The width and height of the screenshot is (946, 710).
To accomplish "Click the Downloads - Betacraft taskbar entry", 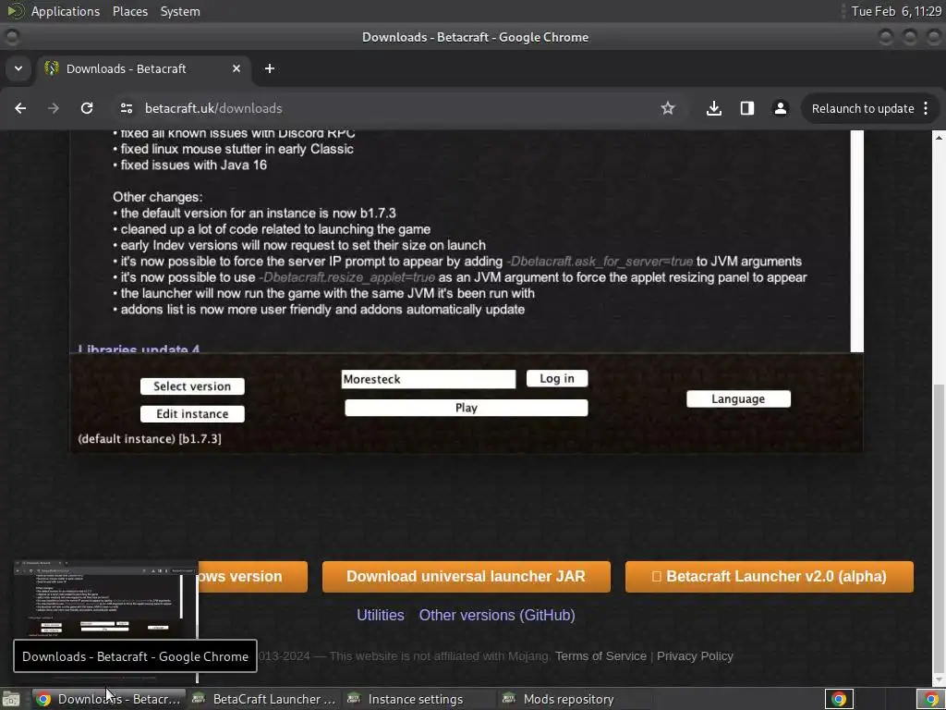I will (109, 699).
